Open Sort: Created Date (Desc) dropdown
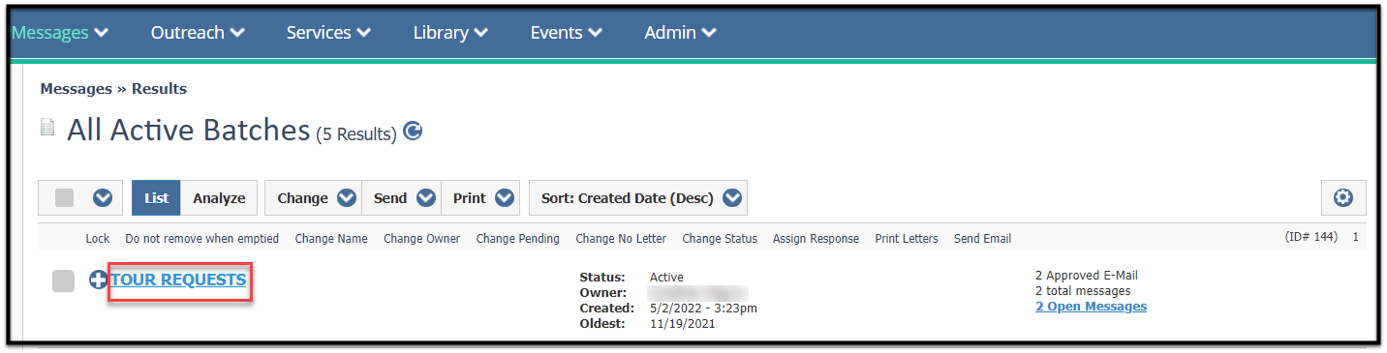 637,198
